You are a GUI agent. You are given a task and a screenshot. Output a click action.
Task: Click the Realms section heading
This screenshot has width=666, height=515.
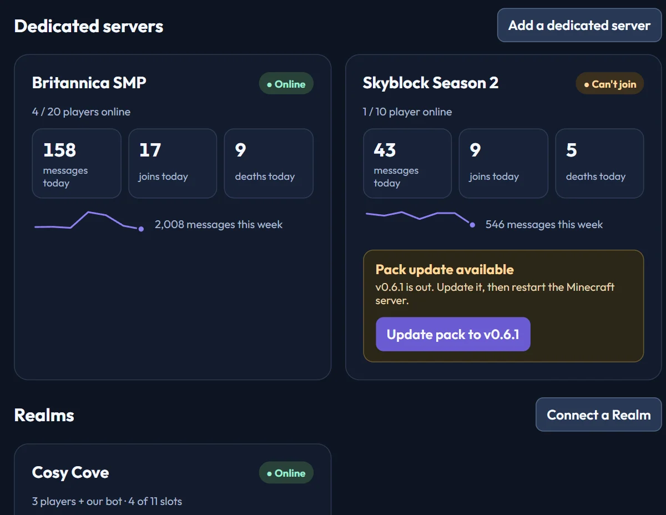(44, 415)
